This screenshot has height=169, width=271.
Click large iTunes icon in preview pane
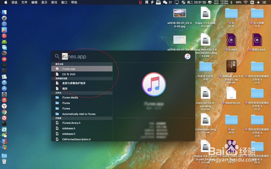point(154,84)
